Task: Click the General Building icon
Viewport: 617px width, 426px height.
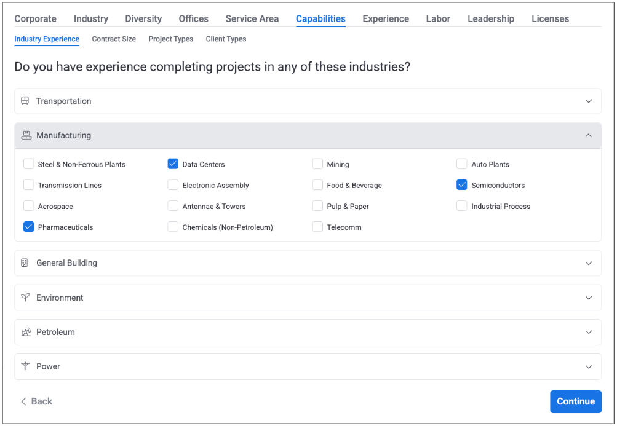Action: 25,263
